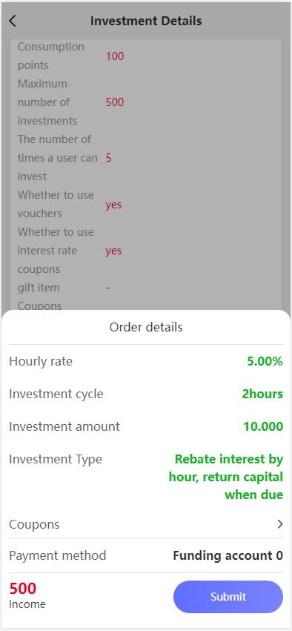Click the 10.000 investment amount value
Screen dimensions: 292x631
point(263,426)
